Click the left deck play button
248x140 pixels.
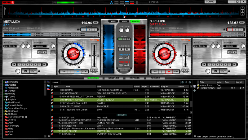pyautogui.click(x=77, y=71)
